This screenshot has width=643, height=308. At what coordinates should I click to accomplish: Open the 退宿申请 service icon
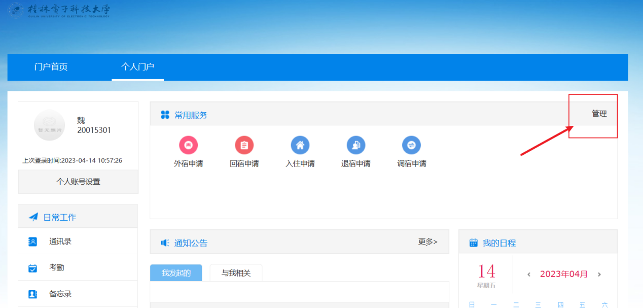(355, 145)
